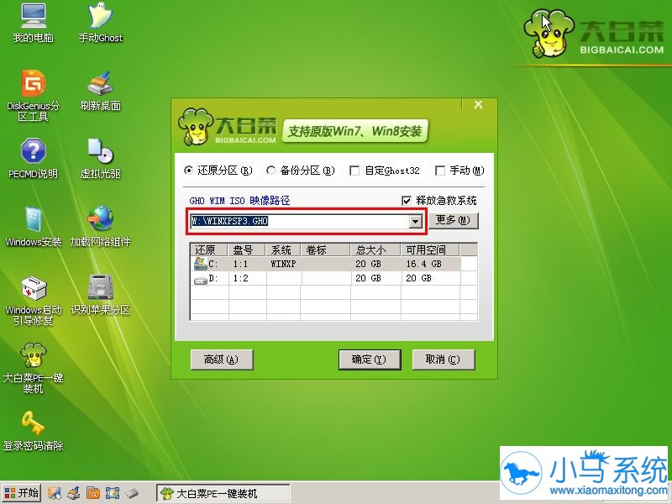
Task: Click the 开始 start button
Action: (22, 493)
